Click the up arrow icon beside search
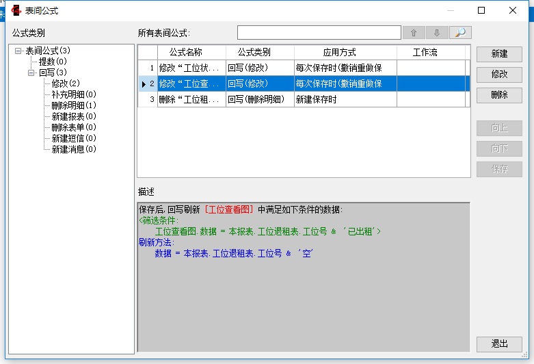This screenshot has height=364, width=534. 414,33
